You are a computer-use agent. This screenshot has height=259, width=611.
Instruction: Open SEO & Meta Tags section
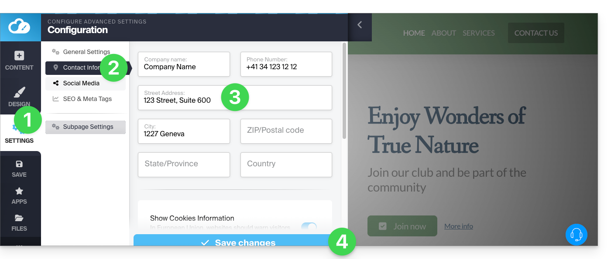pyautogui.click(x=86, y=99)
